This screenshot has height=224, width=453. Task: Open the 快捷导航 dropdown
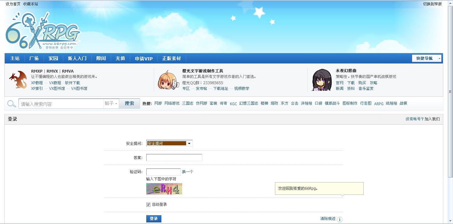point(427,58)
